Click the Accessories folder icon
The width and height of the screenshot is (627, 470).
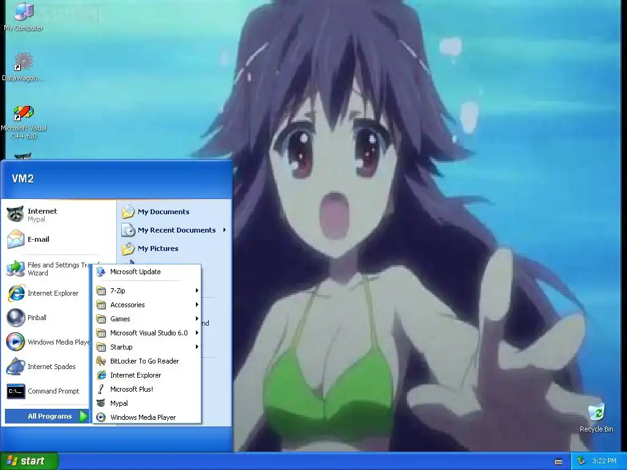tap(101, 305)
